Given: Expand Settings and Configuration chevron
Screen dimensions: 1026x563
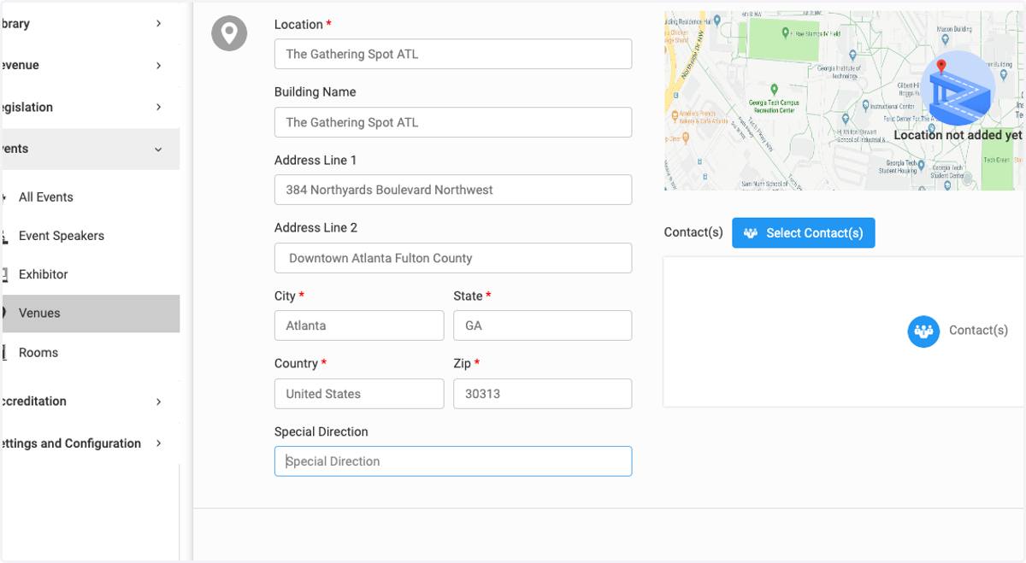Looking at the screenshot, I should (158, 443).
